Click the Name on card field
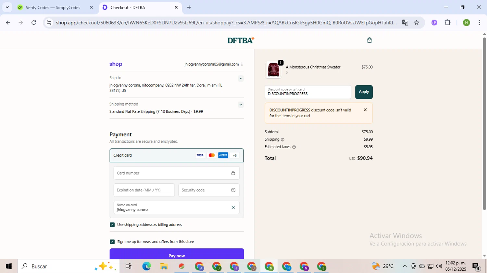This screenshot has height=273, width=487. (177, 208)
